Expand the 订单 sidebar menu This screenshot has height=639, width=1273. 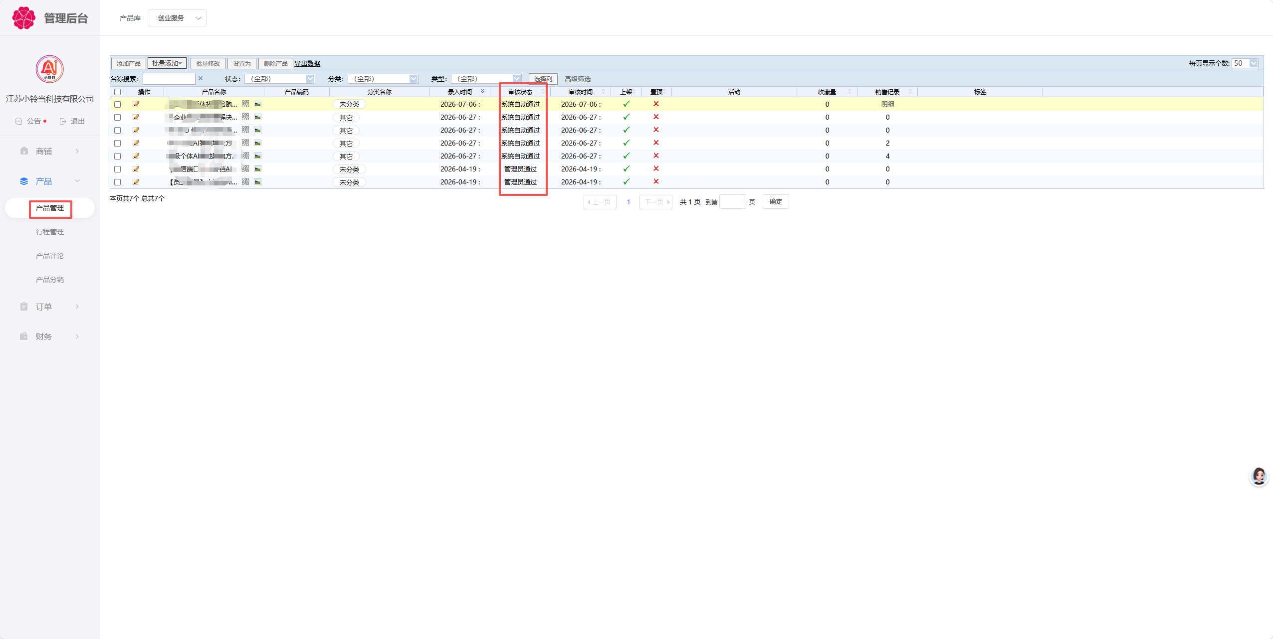[50, 307]
